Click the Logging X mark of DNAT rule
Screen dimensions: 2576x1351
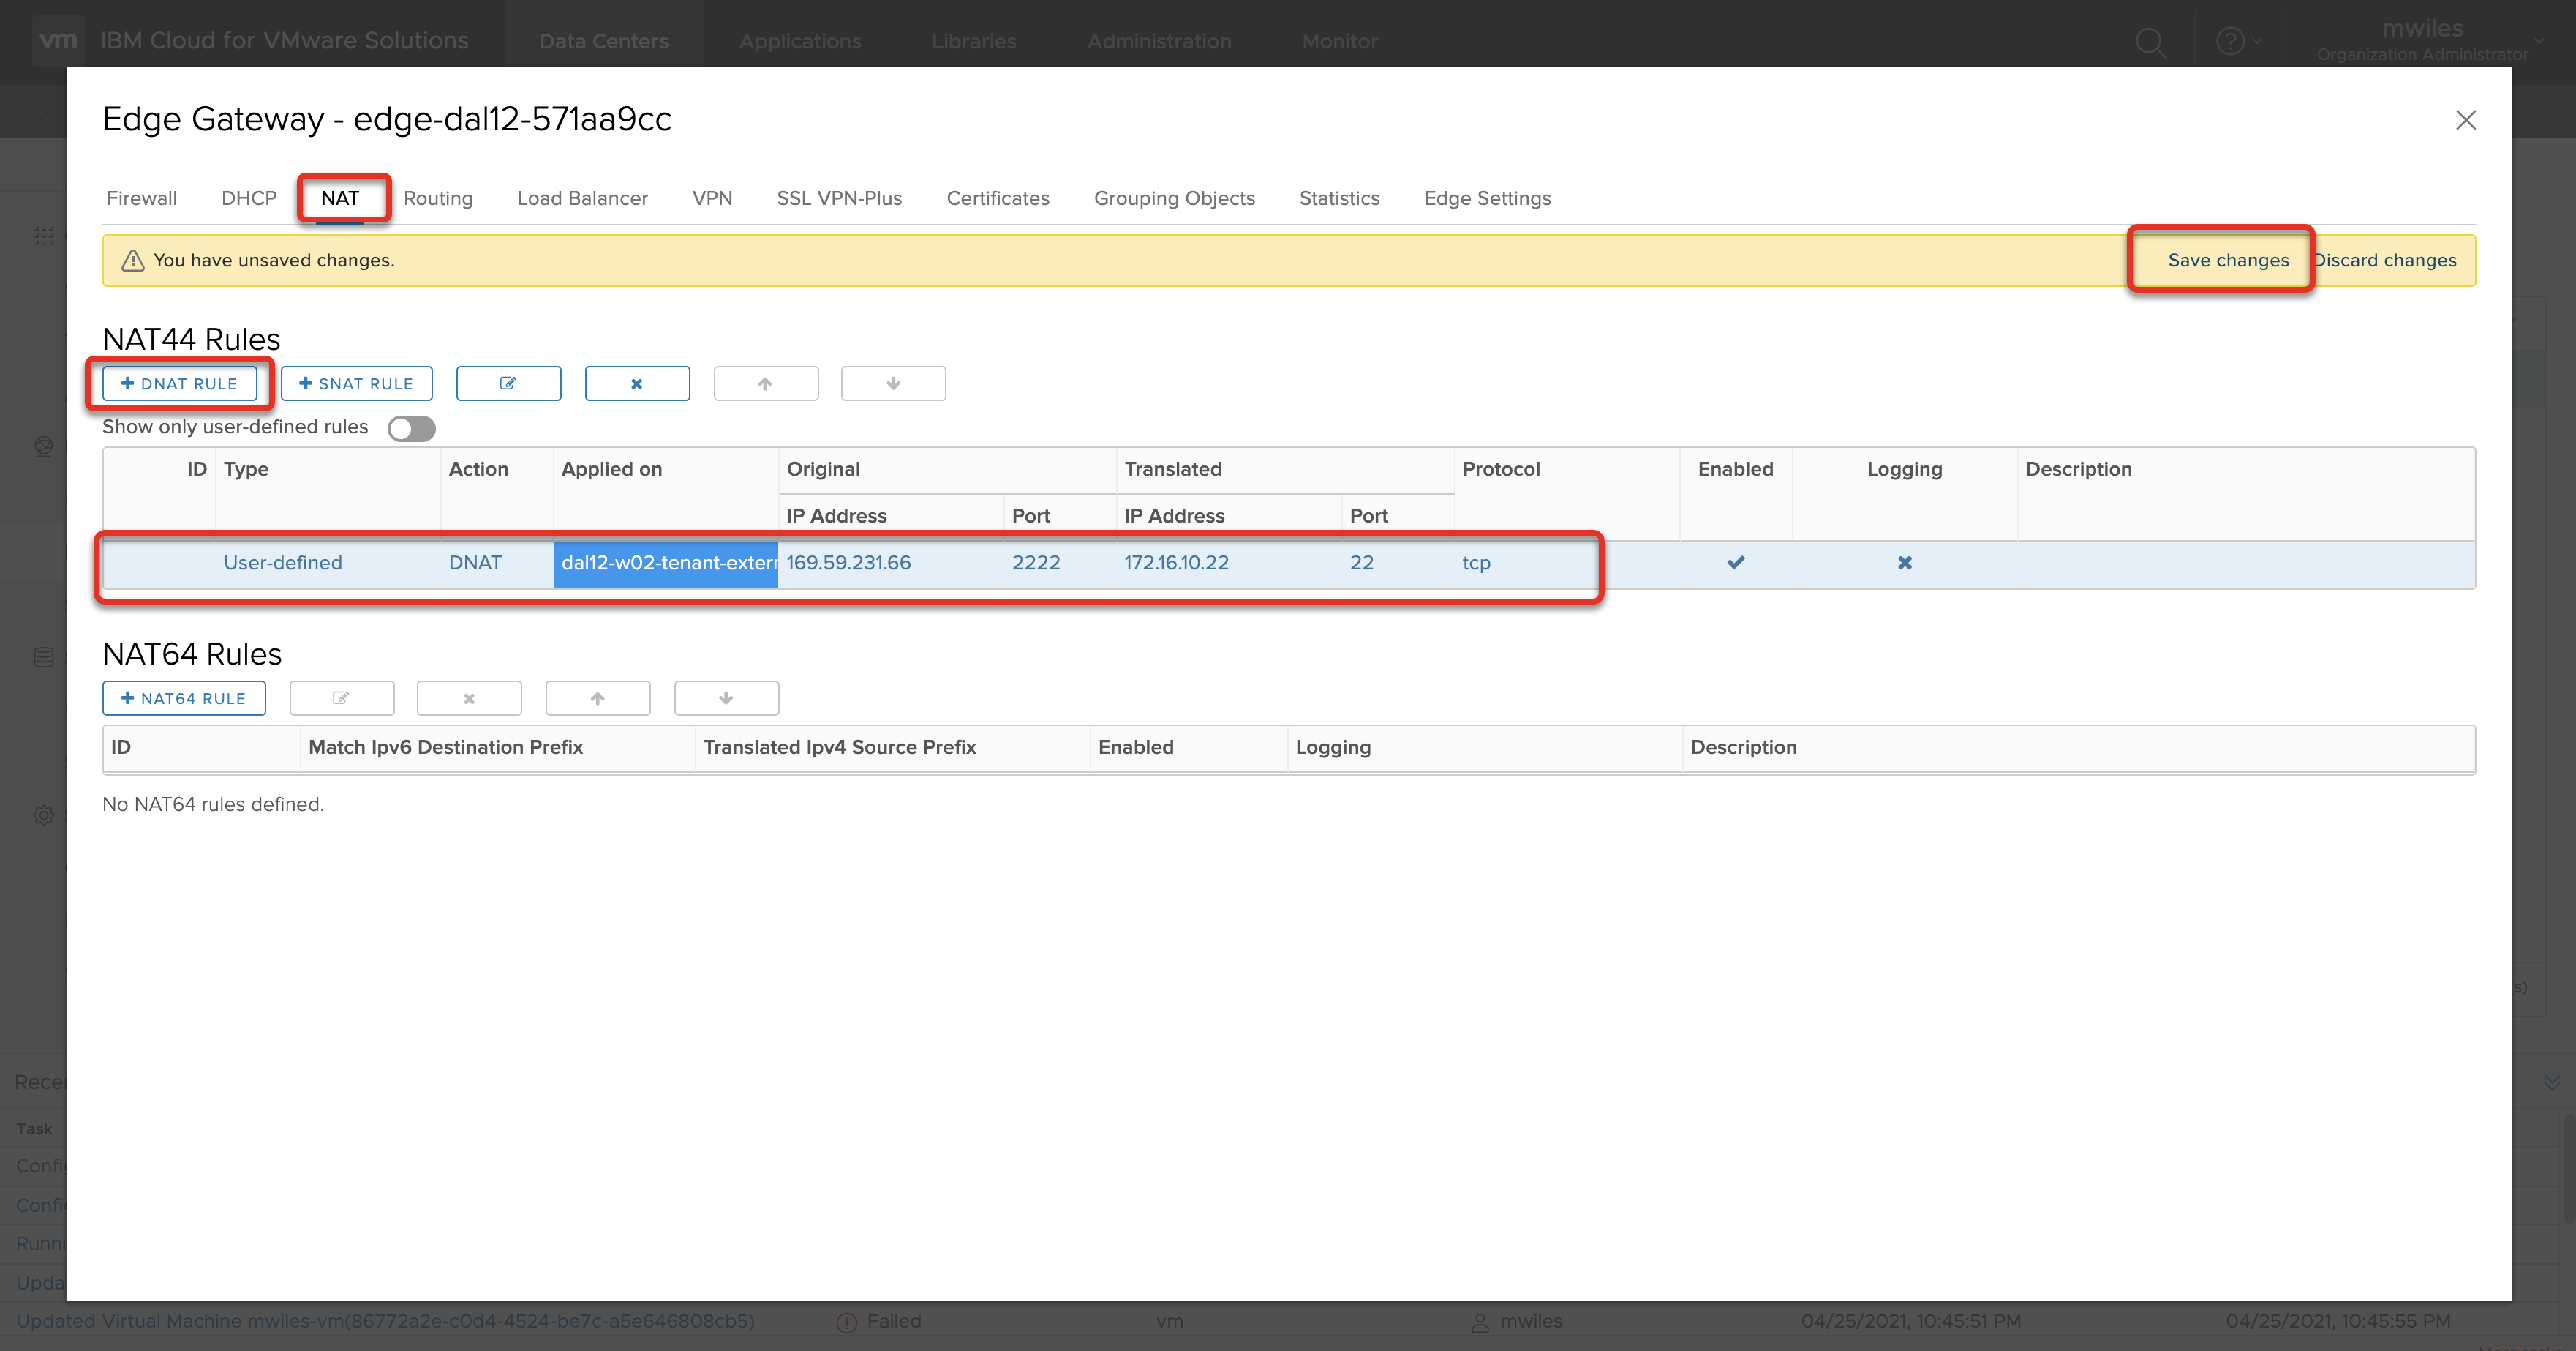(x=1904, y=562)
